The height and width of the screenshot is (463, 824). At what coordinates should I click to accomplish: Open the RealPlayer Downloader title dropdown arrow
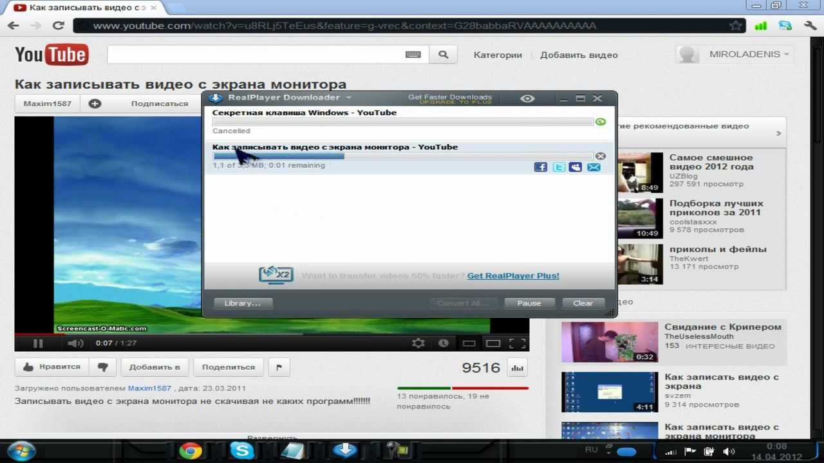click(348, 98)
